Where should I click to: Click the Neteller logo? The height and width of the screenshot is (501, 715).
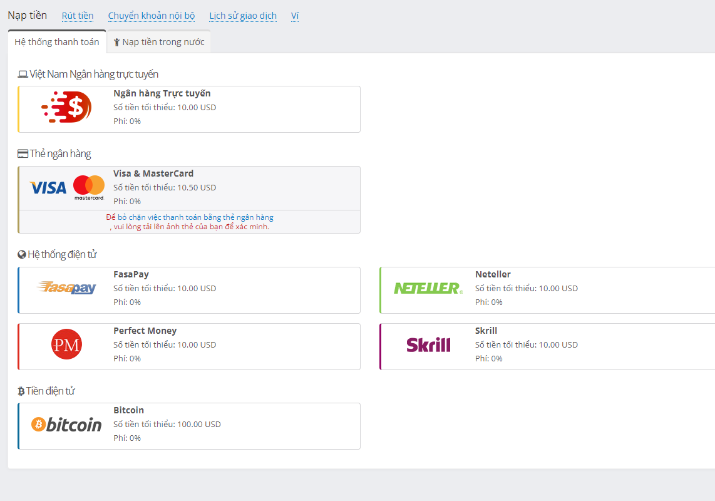(x=428, y=288)
